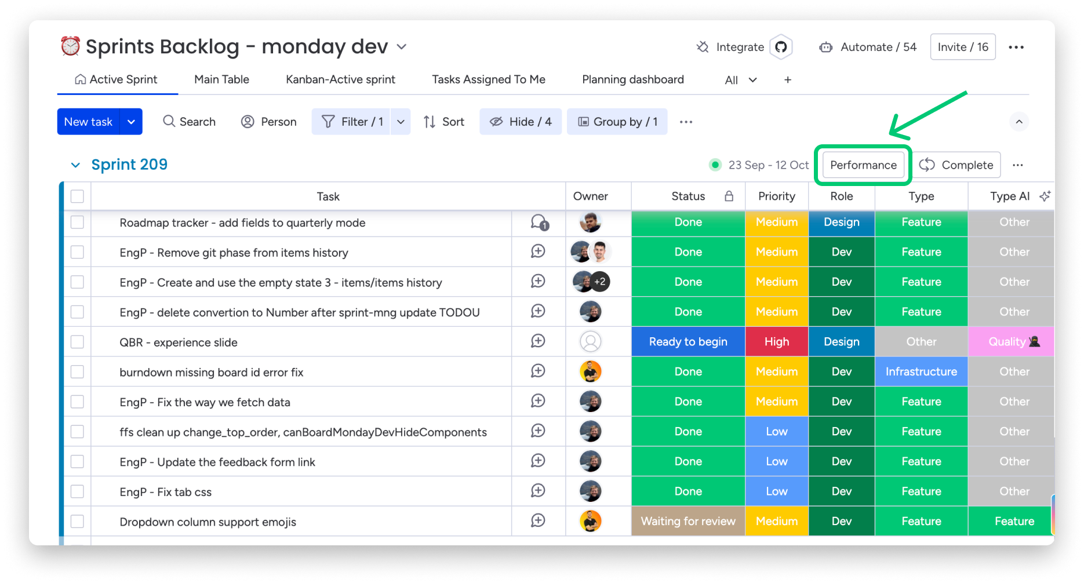Click the Automate robot icon
The height and width of the screenshot is (583, 1084).
[x=826, y=47]
